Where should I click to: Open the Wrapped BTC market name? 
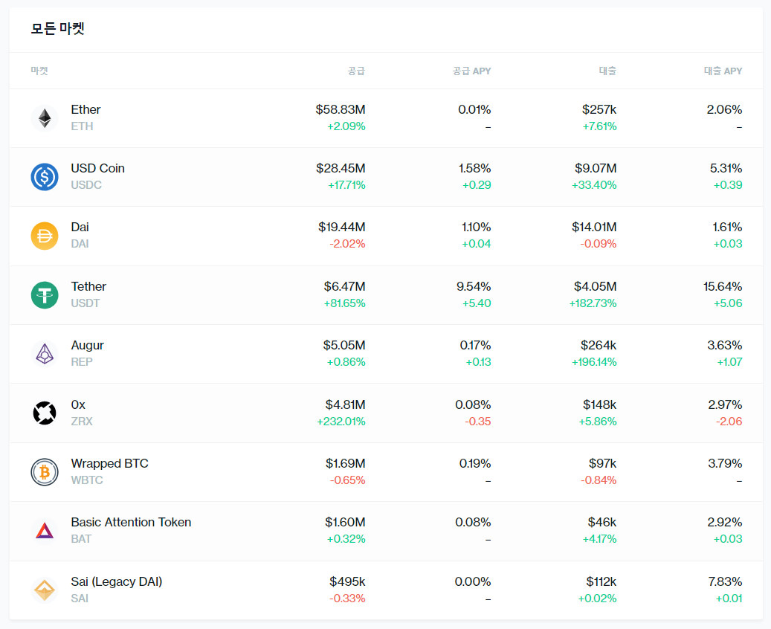click(109, 464)
